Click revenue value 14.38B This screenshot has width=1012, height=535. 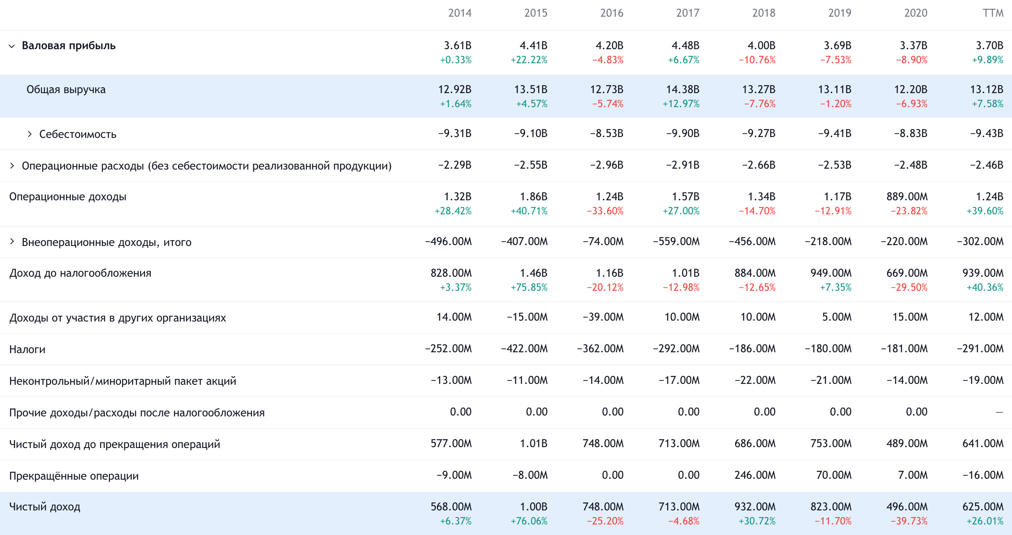(x=683, y=90)
